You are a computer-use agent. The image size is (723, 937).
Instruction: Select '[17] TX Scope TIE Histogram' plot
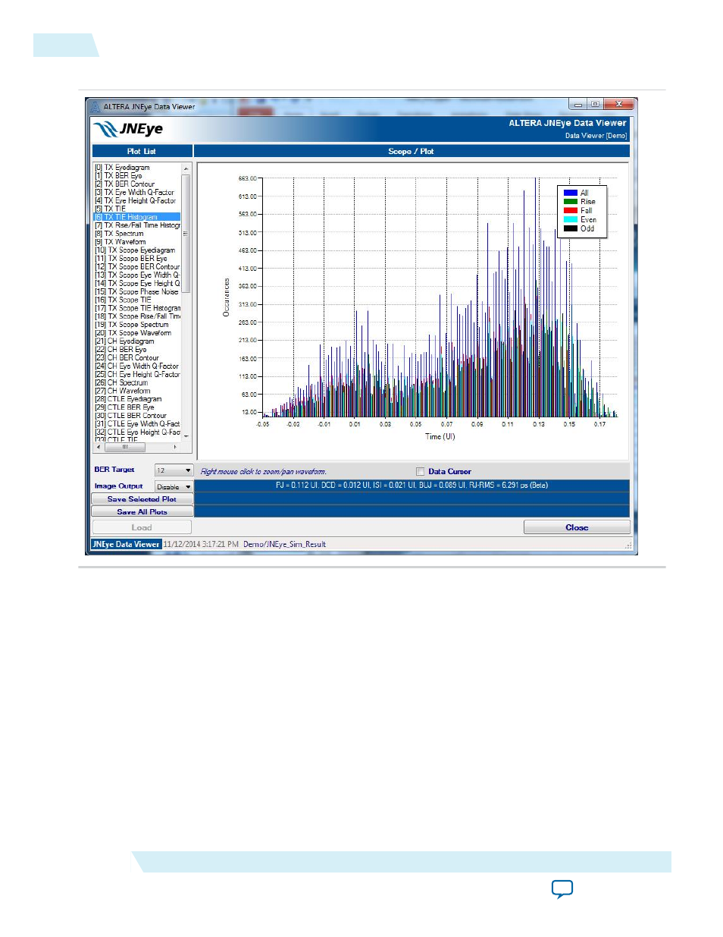(137, 308)
